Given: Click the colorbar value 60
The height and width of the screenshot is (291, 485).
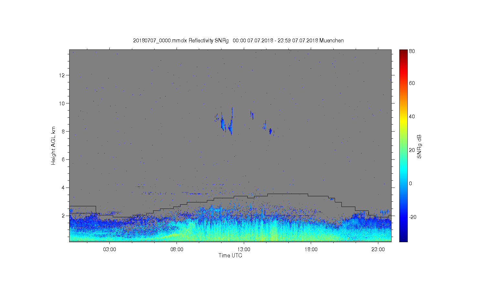Looking at the screenshot, I should [x=412, y=83].
